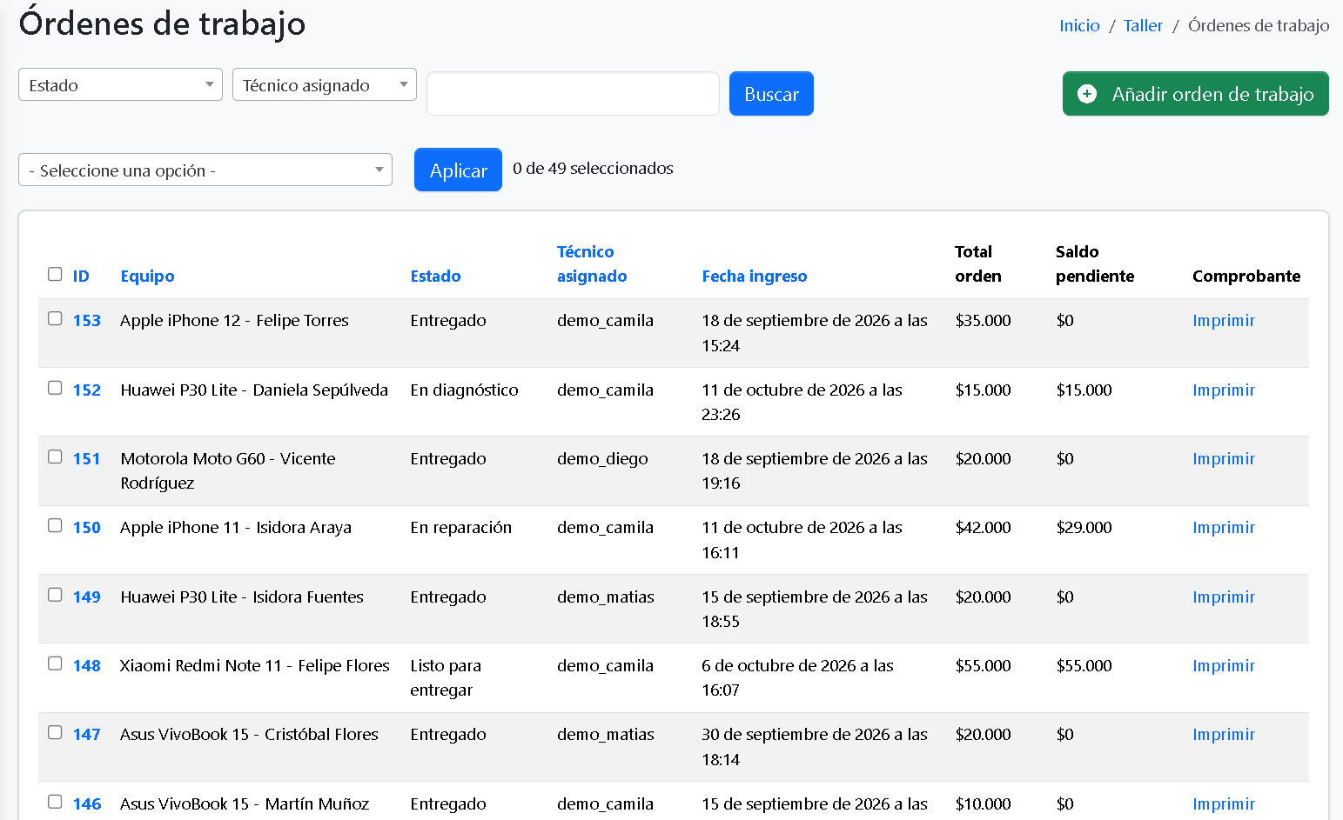Click the '$29.000' pending balance cell

(x=1084, y=527)
